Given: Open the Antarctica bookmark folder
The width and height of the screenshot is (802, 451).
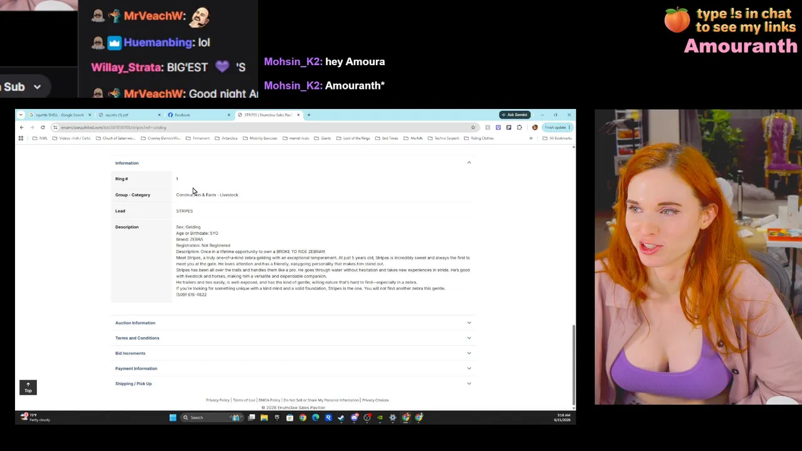Looking at the screenshot, I should click(226, 138).
